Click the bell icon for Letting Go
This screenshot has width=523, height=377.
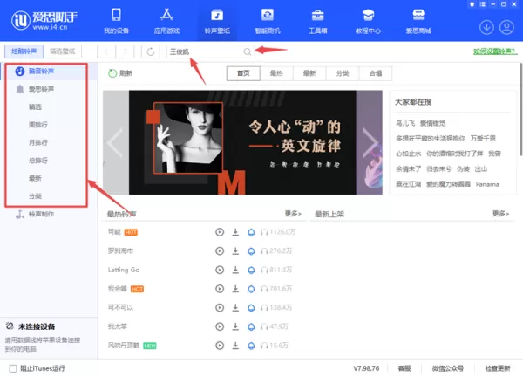pos(251,270)
